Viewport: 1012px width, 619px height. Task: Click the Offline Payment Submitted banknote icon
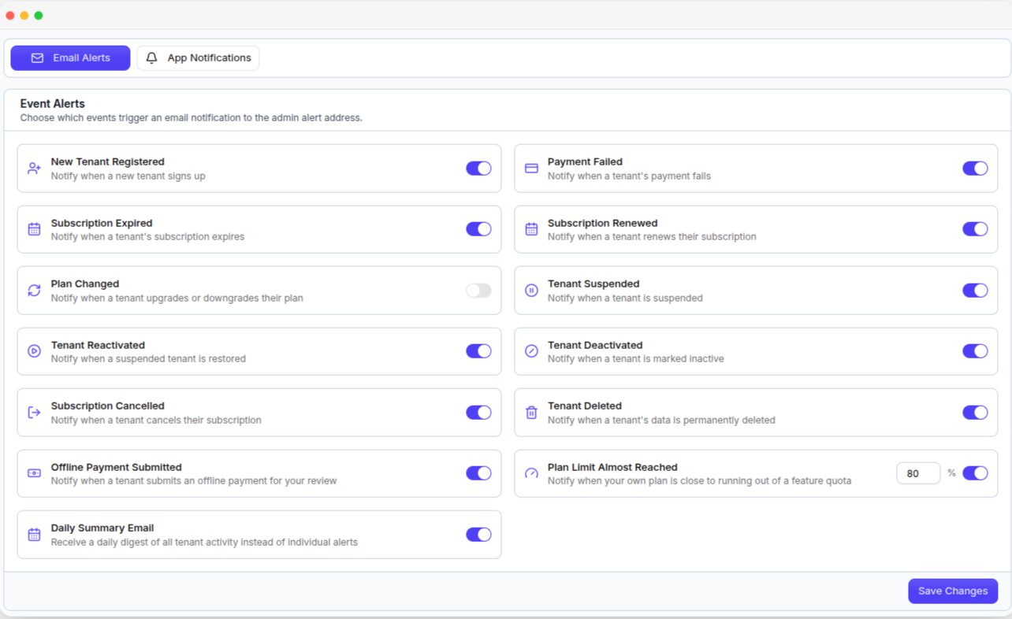point(34,473)
